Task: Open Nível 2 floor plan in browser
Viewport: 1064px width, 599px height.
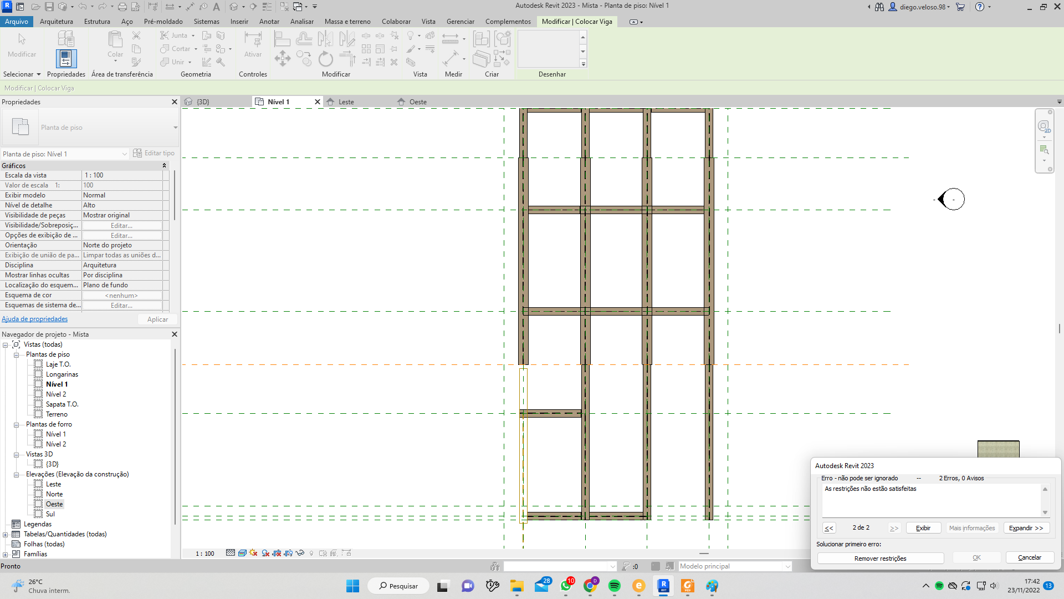Action: pyautogui.click(x=56, y=394)
